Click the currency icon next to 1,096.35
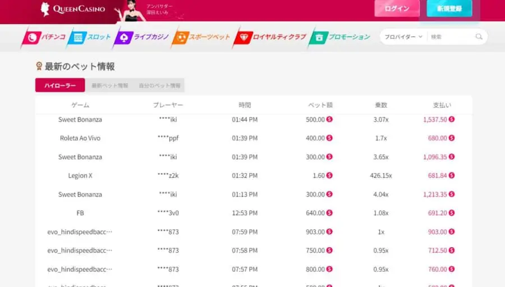Image resolution: width=505 pixels, height=287 pixels. click(x=452, y=157)
